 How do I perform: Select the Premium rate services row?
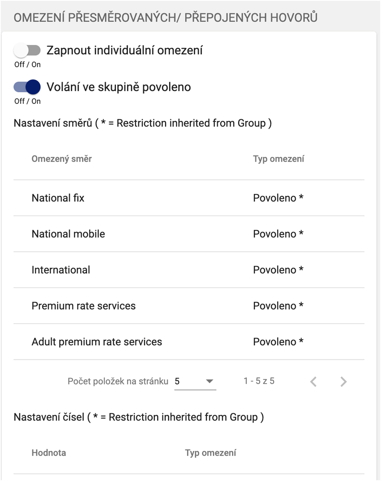click(x=84, y=306)
